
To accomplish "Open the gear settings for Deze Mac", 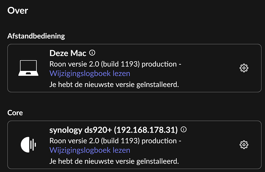I will click(x=244, y=68).
